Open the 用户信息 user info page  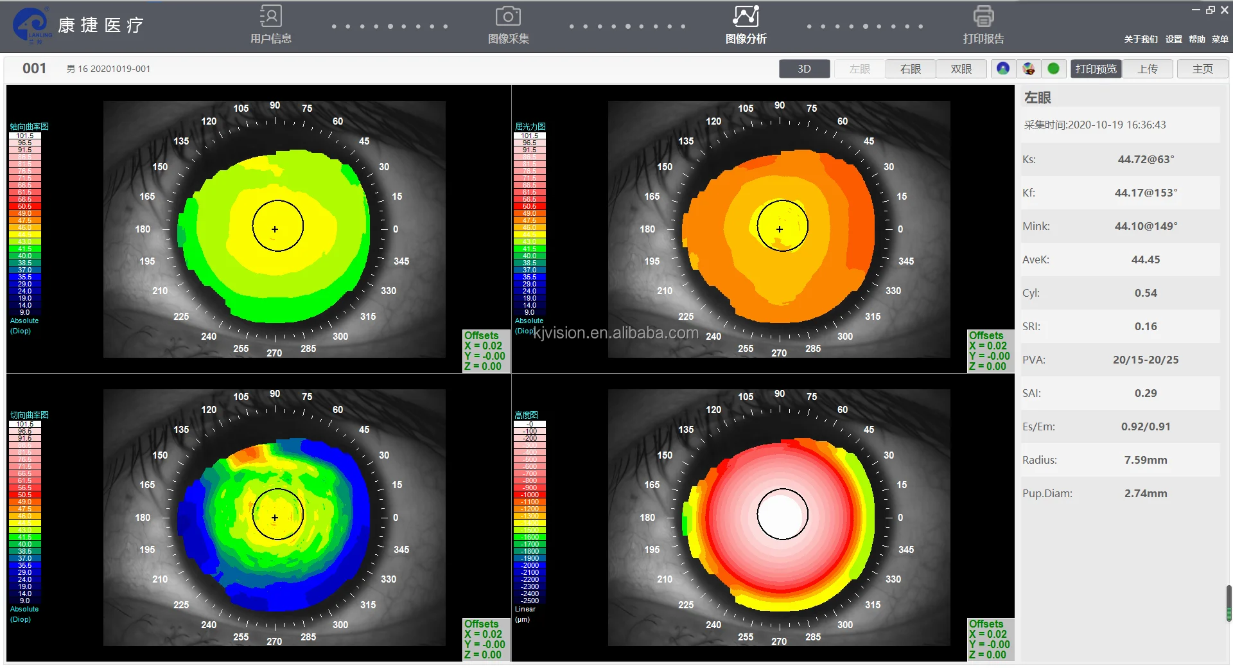270,24
